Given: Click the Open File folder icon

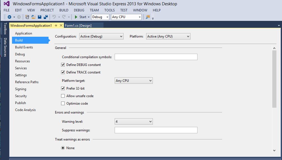Looking at the screenshot, I should (x=33, y=17).
